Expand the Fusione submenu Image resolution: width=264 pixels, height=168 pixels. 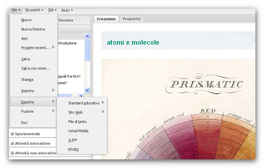click(x=33, y=111)
